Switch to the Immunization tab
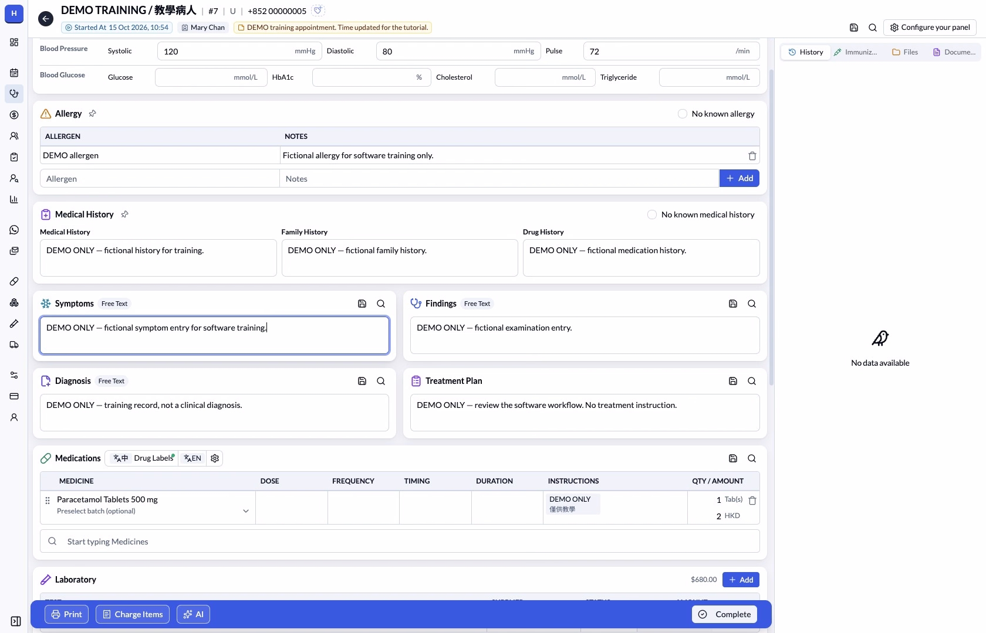986x633 pixels. (856, 52)
